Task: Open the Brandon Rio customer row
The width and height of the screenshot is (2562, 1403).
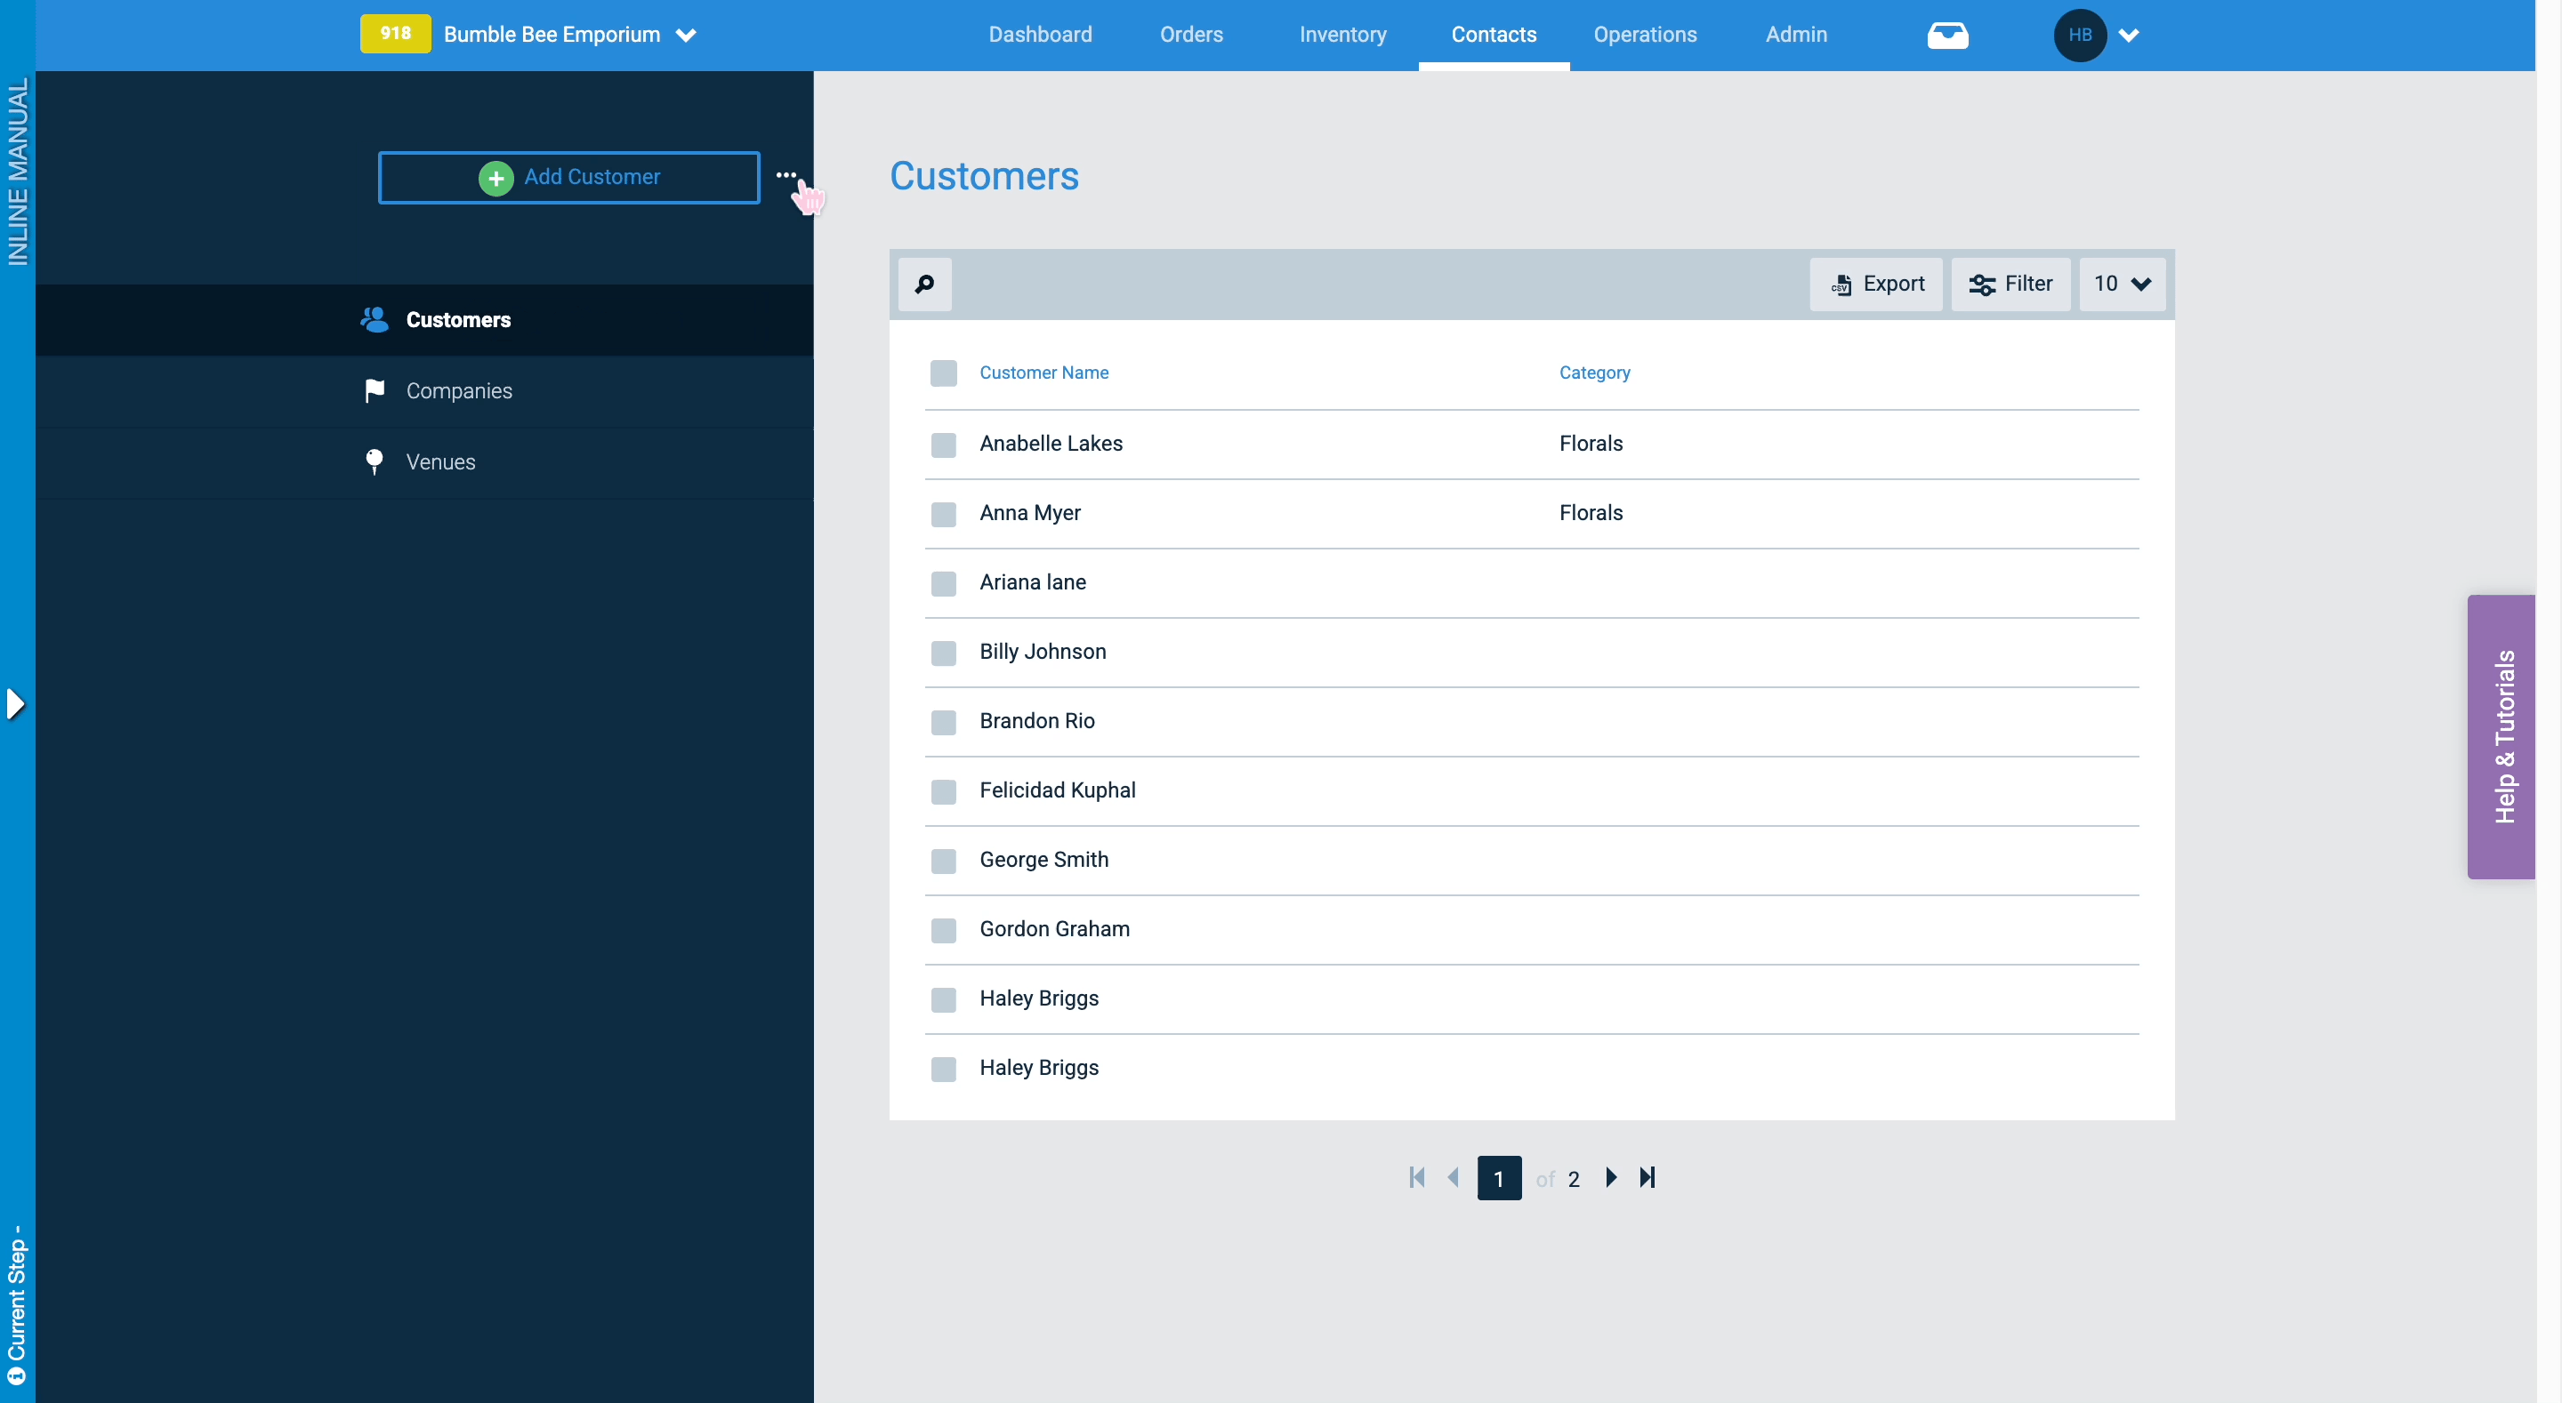Action: coord(1531,721)
